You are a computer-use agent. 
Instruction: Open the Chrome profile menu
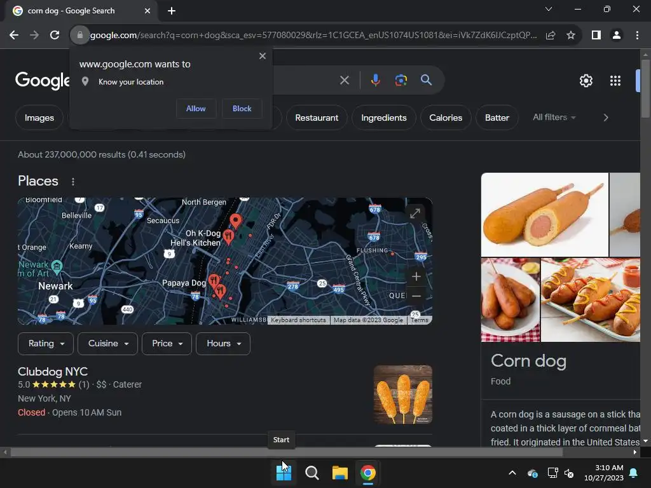click(x=617, y=36)
